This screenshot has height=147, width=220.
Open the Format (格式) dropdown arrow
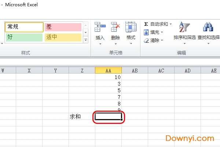(x=131, y=44)
